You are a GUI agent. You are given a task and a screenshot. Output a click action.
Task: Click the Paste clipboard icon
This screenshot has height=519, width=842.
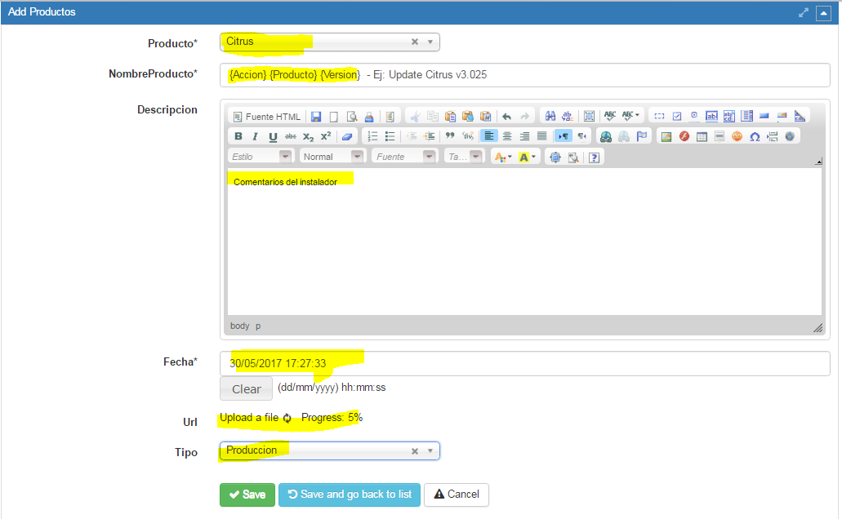450,117
